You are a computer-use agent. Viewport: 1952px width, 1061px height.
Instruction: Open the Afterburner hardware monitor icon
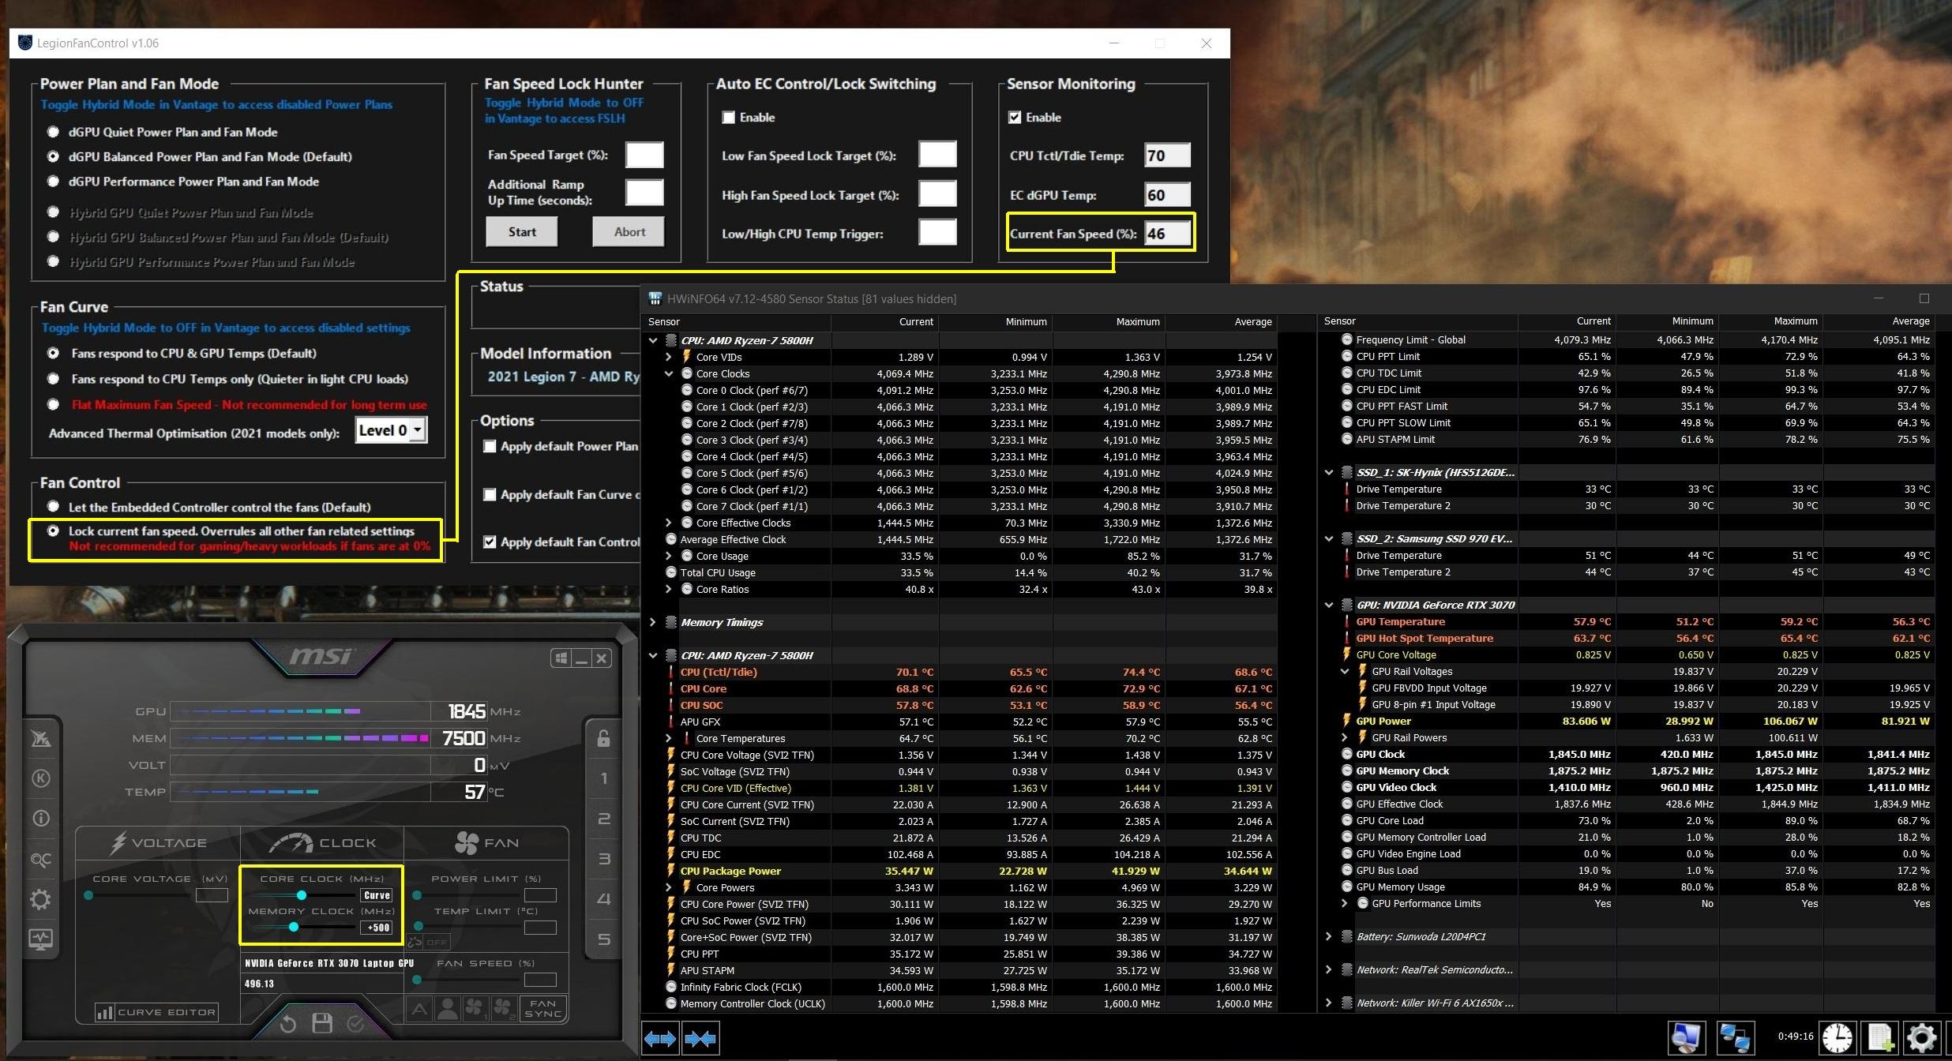click(41, 939)
